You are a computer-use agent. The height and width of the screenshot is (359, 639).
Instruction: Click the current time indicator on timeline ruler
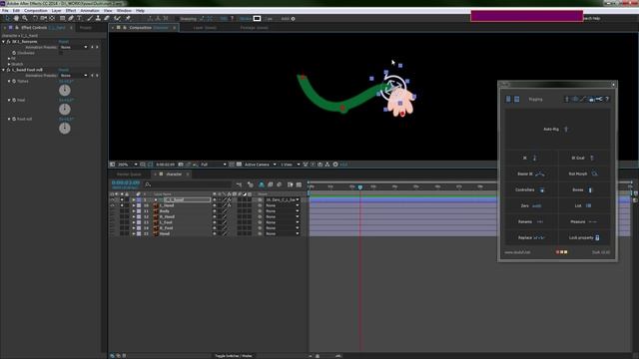(x=359, y=186)
